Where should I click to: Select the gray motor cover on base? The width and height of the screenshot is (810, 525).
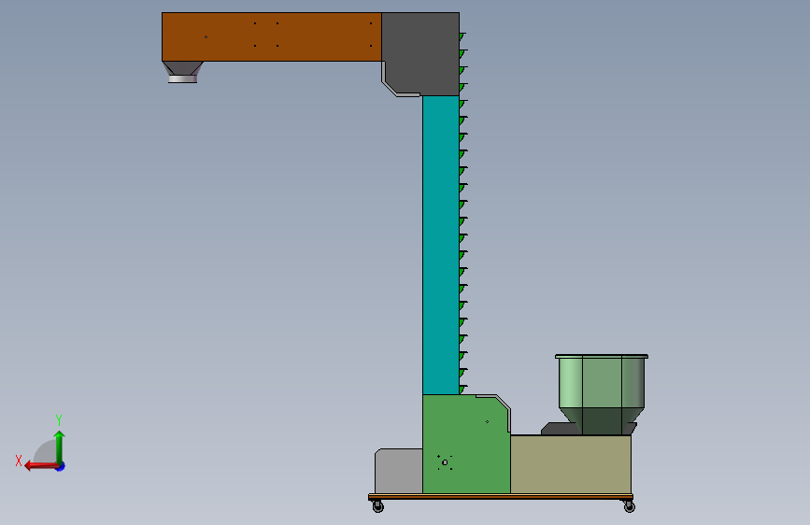[399, 471]
